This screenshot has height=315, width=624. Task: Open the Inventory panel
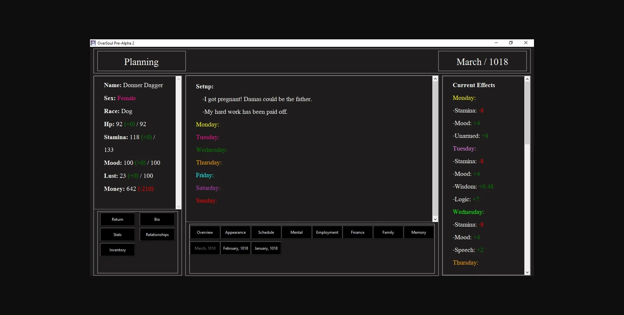117,250
